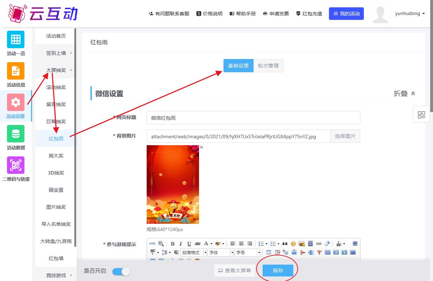The image size is (433, 281).
Task: Open the insert image tool in the editor
Action: pos(301,244)
